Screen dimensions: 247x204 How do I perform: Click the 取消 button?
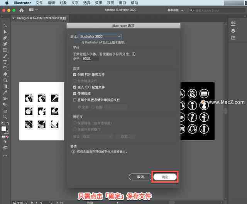tap(140, 177)
